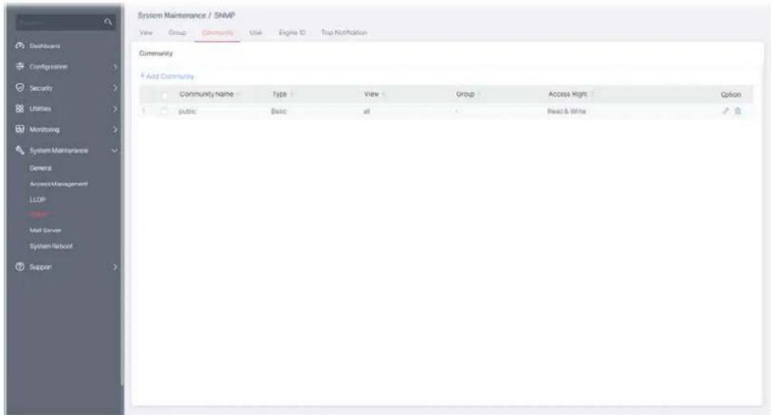Click the 'public' community name cell
771x415 pixels.
click(x=187, y=112)
